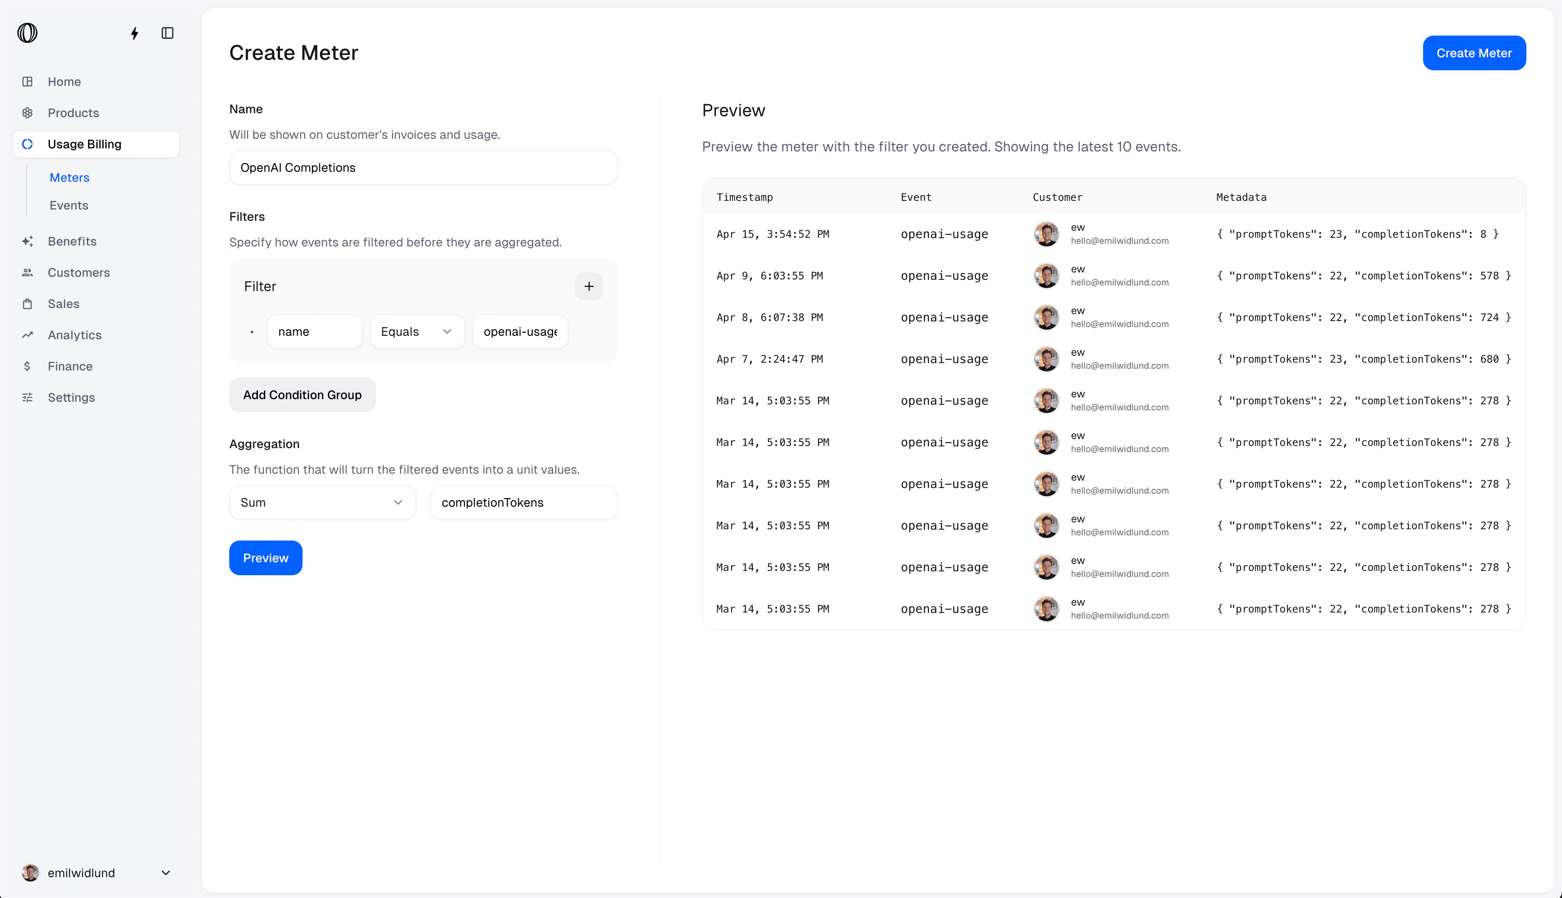
Task: Expand the emilwidlund account menu
Action: click(165, 873)
